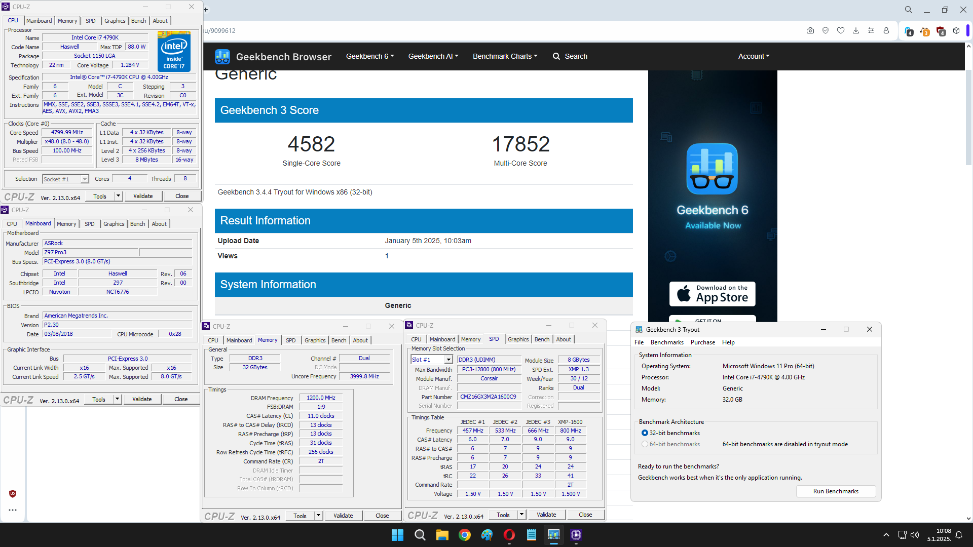
Task: Open Graphics tab in CPU-Z Mainboard window
Action: tap(114, 224)
